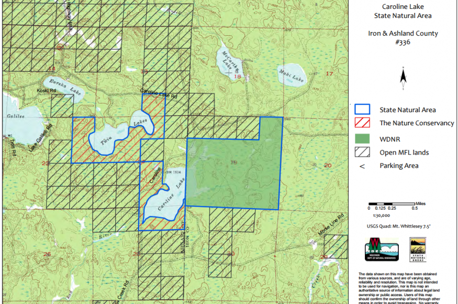This screenshot has width=458, height=304.
Task: Click the Open MFL lands hatched legend box
Action: [362, 152]
